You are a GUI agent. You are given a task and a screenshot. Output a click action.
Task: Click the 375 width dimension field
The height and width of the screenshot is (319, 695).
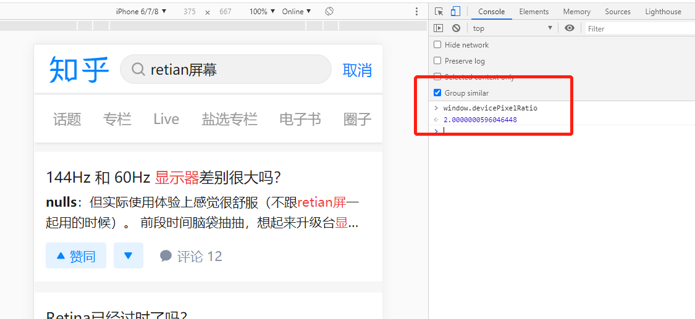189,12
